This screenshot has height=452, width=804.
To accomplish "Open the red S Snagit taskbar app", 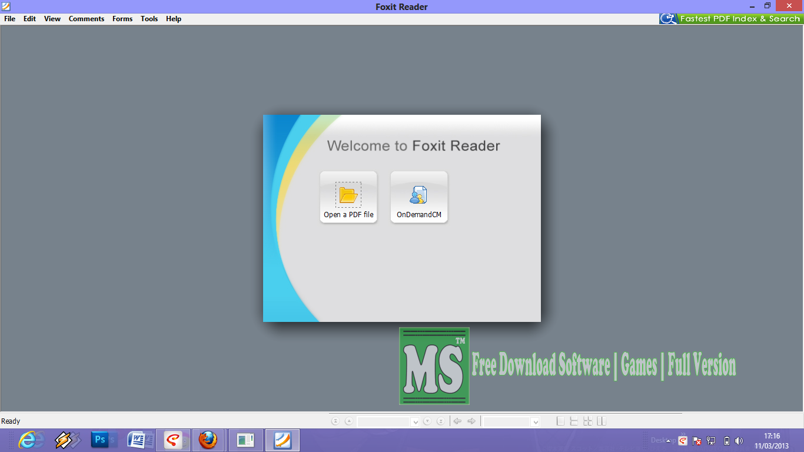I will pos(173,440).
